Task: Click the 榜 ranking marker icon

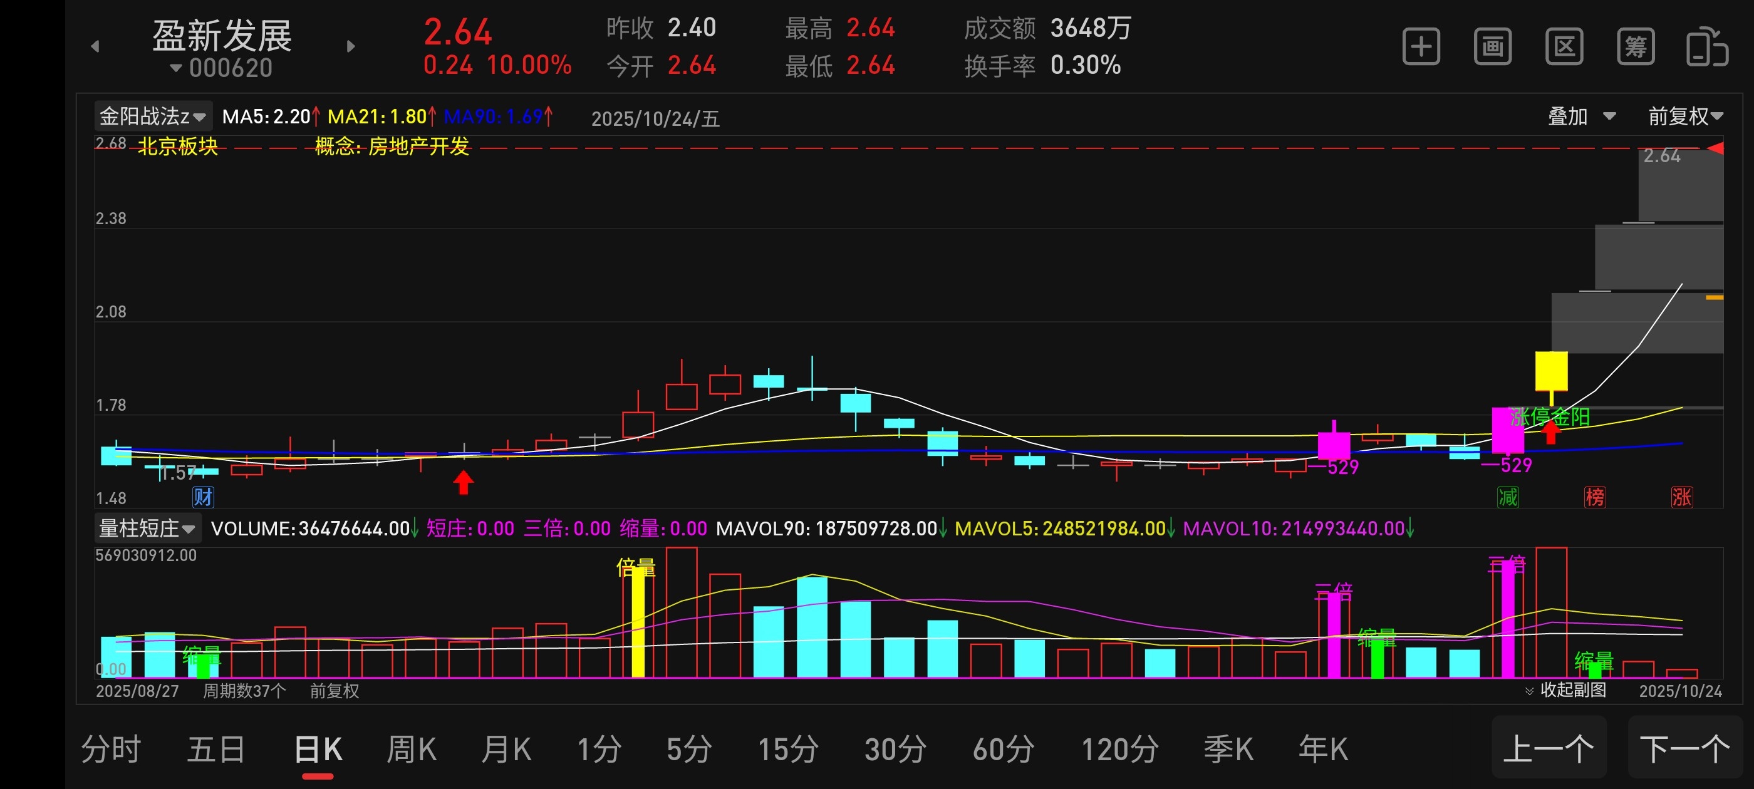Action: [x=1595, y=497]
